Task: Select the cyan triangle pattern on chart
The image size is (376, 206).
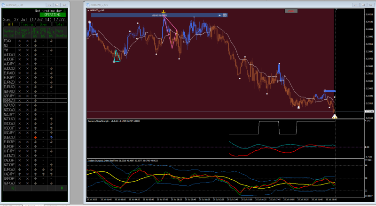Action: click(x=117, y=56)
